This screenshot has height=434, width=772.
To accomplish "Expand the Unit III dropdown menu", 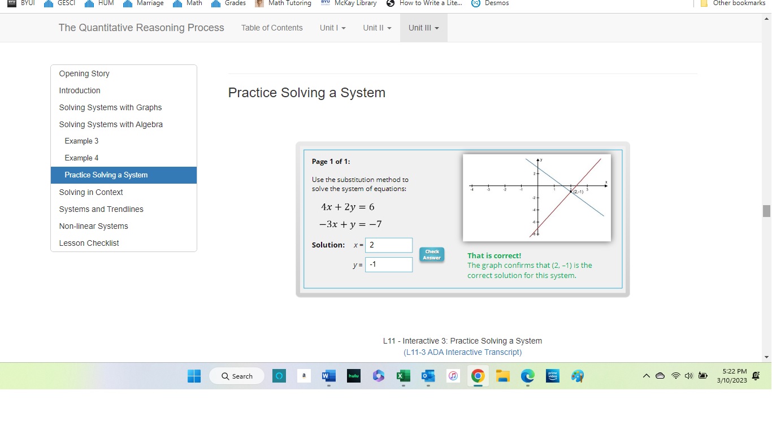I will click(424, 28).
